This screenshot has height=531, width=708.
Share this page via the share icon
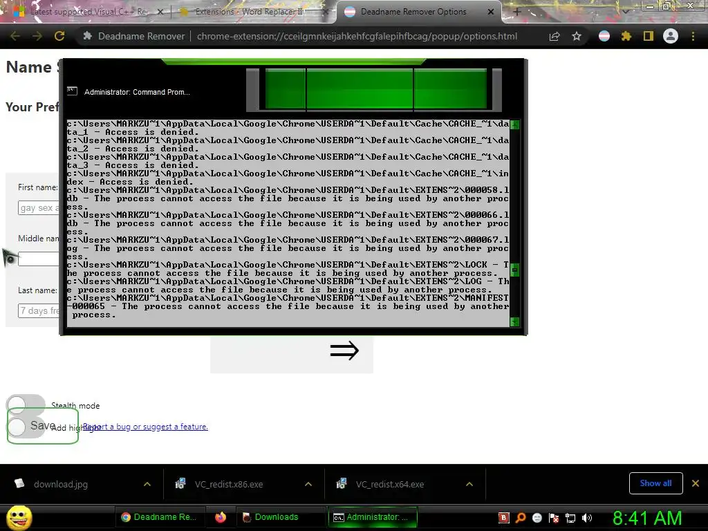[555, 36]
